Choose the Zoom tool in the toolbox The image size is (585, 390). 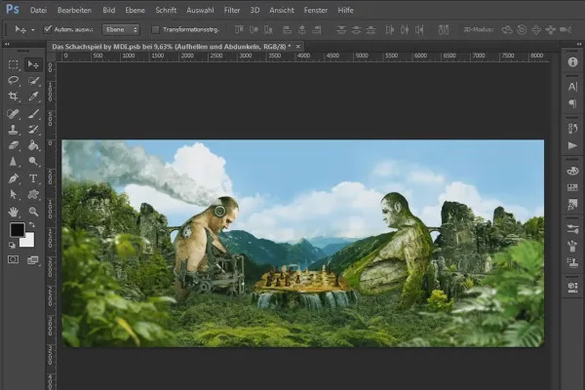pyautogui.click(x=33, y=211)
